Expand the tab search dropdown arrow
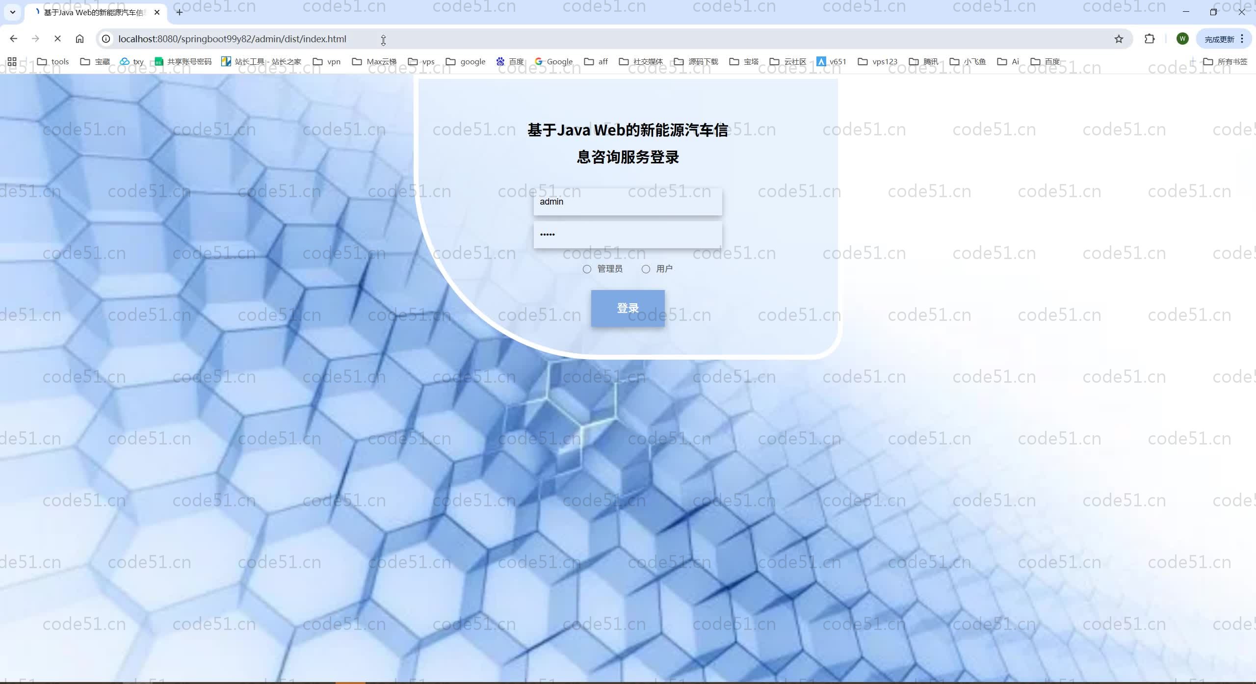1256x684 pixels. [13, 12]
